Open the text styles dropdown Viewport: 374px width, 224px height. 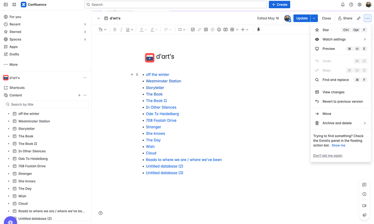(x=102, y=30)
